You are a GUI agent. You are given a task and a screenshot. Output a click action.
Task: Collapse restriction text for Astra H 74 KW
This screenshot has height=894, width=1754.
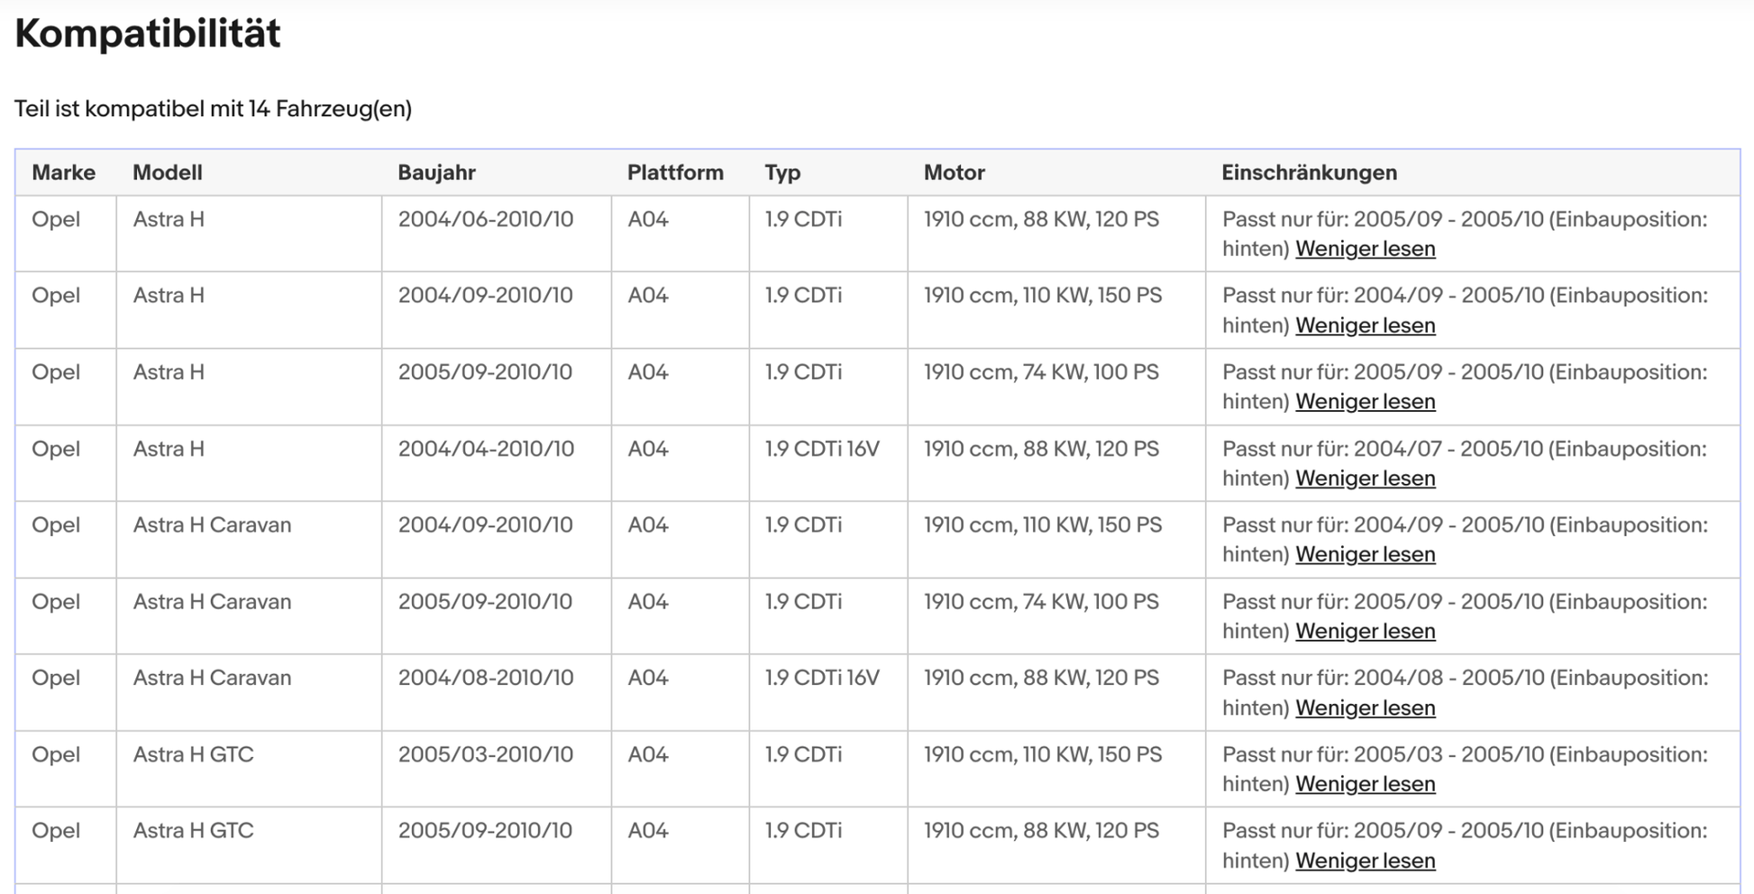pyautogui.click(x=1365, y=402)
